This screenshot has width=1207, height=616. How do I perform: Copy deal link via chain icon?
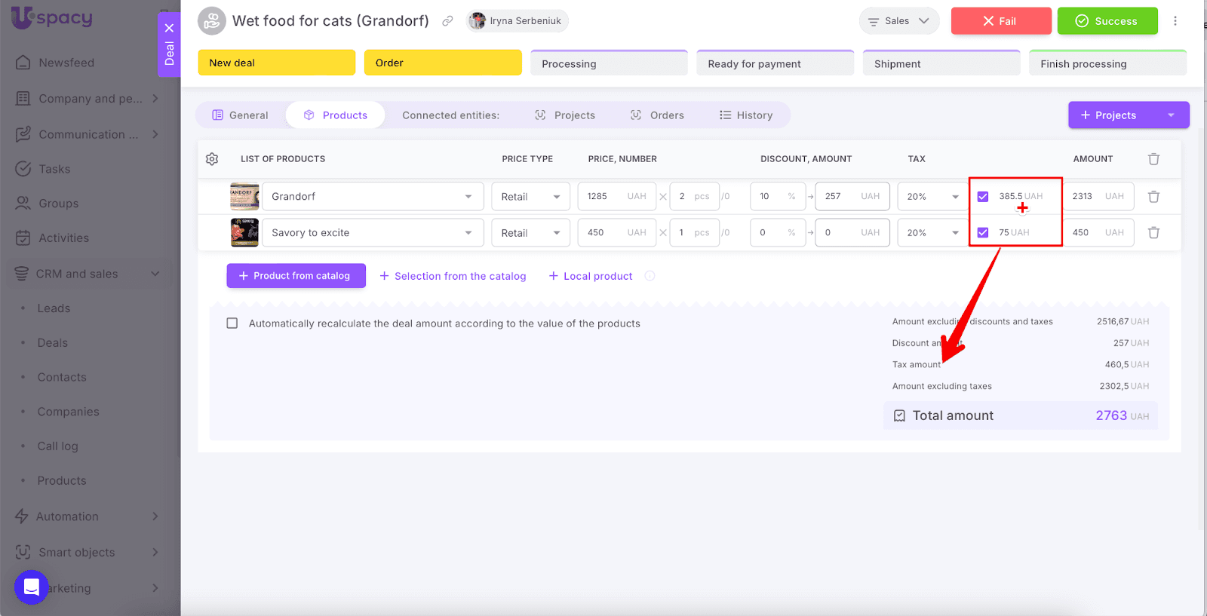pyautogui.click(x=447, y=21)
